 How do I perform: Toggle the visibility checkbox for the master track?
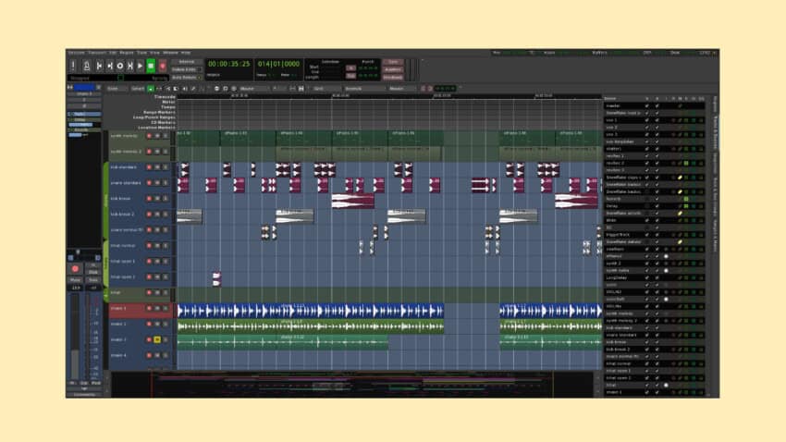[x=646, y=106]
